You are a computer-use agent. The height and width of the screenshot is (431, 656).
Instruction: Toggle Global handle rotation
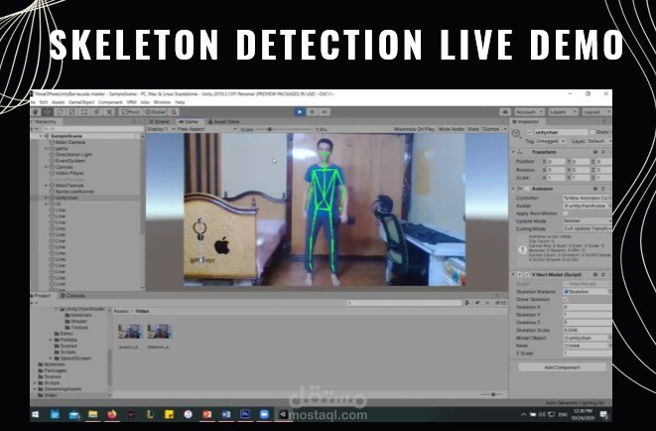[x=155, y=112]
